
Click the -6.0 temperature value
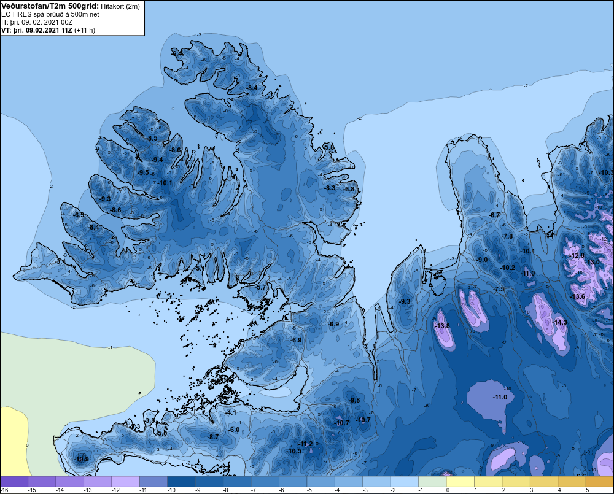[x=234, y=430]
